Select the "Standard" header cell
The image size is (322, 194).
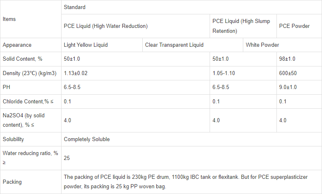click(x=75, y=7)
